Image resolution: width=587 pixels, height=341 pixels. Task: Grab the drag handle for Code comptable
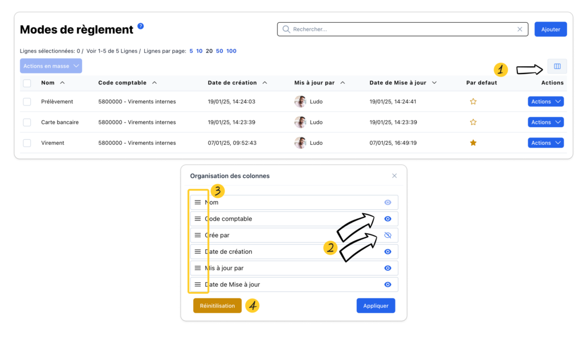pos(198,219)
